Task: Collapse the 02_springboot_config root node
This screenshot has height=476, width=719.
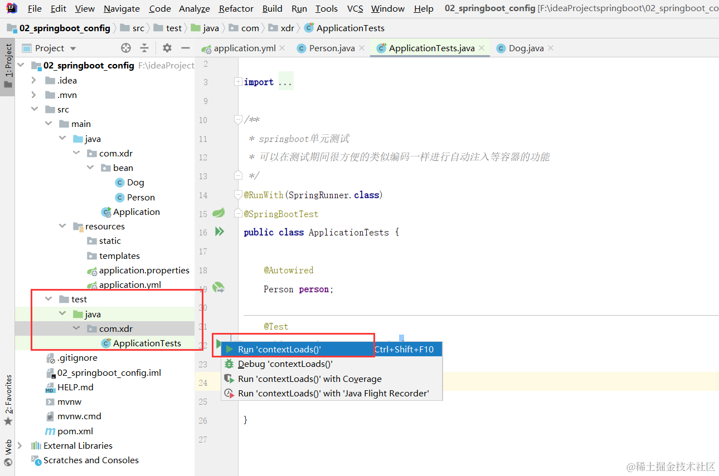Action: tap(21, 65)
